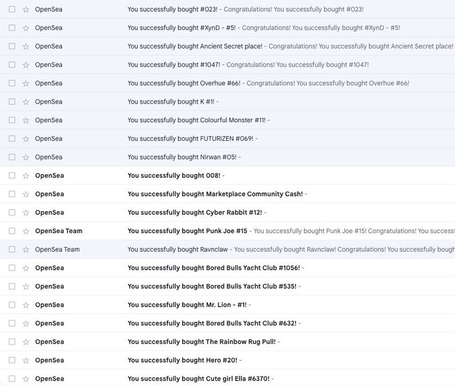455x386 pixels.
Task: Star the #1047 purchase email
Action: pyautogui.click(x=26, y=65)
